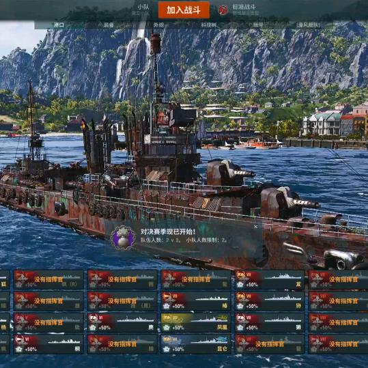Open the 科技树 tech tree tab
Viewport: 368px width, 368px height.
point(209,25)
